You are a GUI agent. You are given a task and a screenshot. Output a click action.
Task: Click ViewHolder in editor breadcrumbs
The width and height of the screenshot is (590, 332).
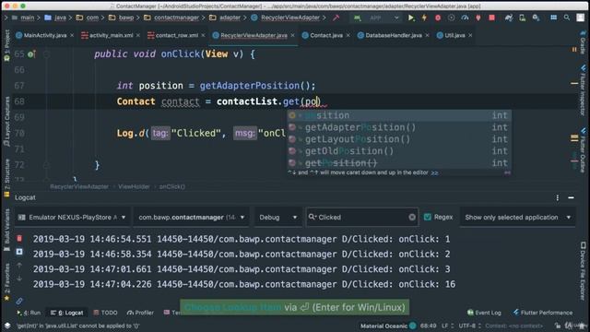point(134,186)
